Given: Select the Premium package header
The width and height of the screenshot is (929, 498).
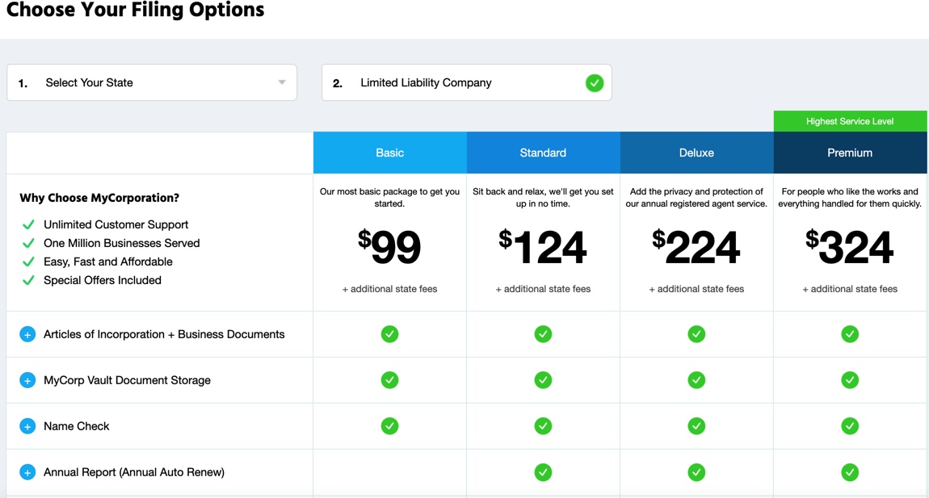Looking at the screenshot, I should pyautogui.click(x=850, y=153).
